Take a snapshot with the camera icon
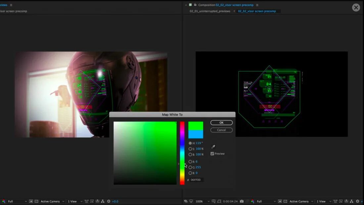Viewport: 364px width, 205px height. pos(242,201)
